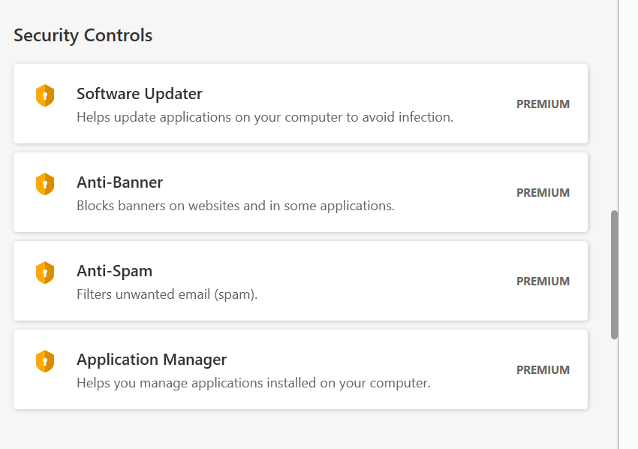The width and height of the screenshot is (638, 449).
Task: Click the Anti-Spam shield lock icon
Action: pyautogui.click(x=45, y=273)
